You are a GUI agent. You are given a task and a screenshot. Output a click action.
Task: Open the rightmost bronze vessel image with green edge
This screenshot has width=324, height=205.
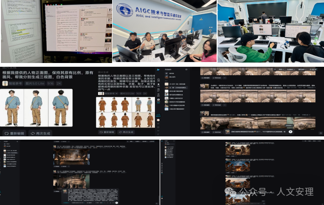[x=301, y=123]
